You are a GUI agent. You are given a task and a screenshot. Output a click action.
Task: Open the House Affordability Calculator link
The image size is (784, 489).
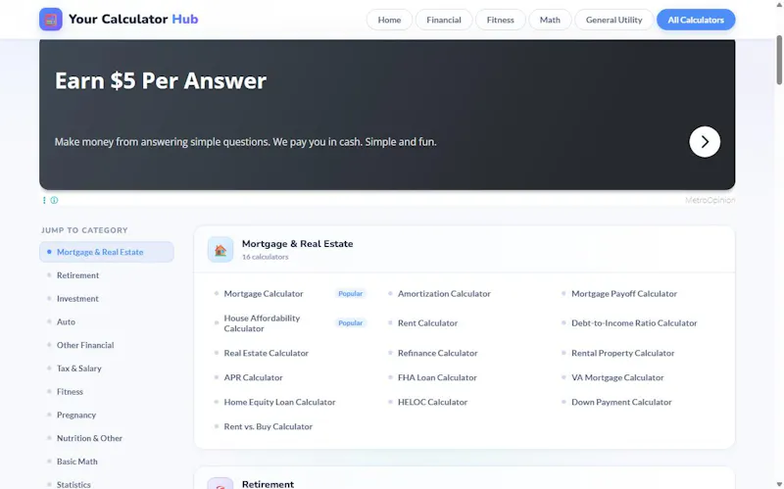pyautogui.click(x=262, y=323)
